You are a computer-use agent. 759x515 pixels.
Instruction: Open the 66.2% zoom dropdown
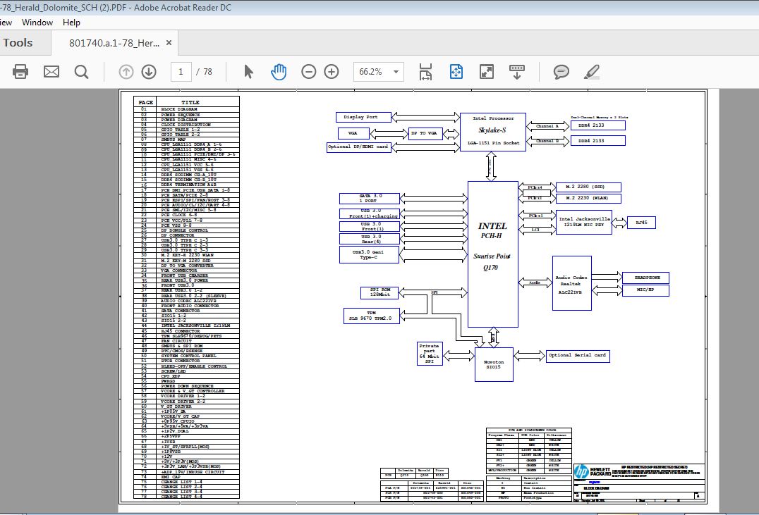[379, 72]
